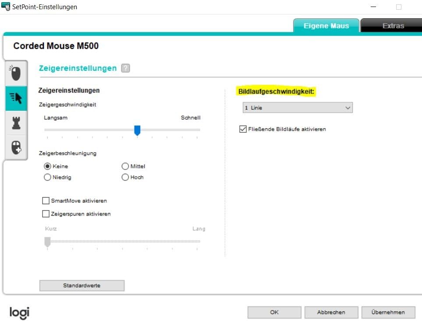
Task: Open the add mouse sidebar icon
Action: pos(16,147)
